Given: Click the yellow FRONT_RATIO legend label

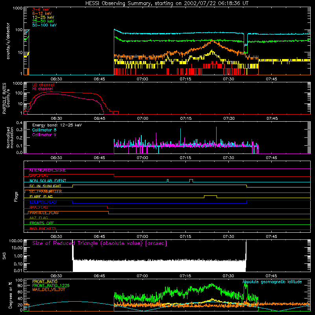Looking at the screenshot, I should coord(45,282).
